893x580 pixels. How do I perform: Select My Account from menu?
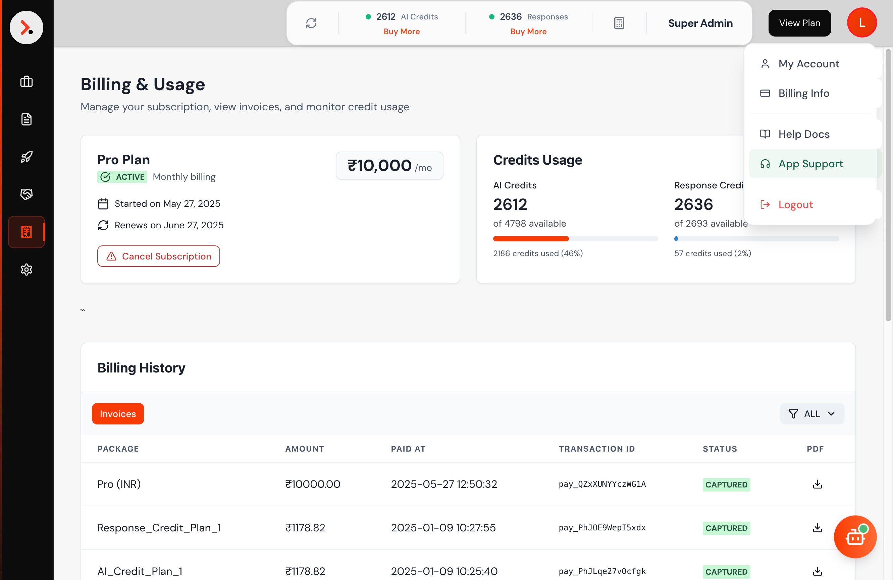[808, 64]
